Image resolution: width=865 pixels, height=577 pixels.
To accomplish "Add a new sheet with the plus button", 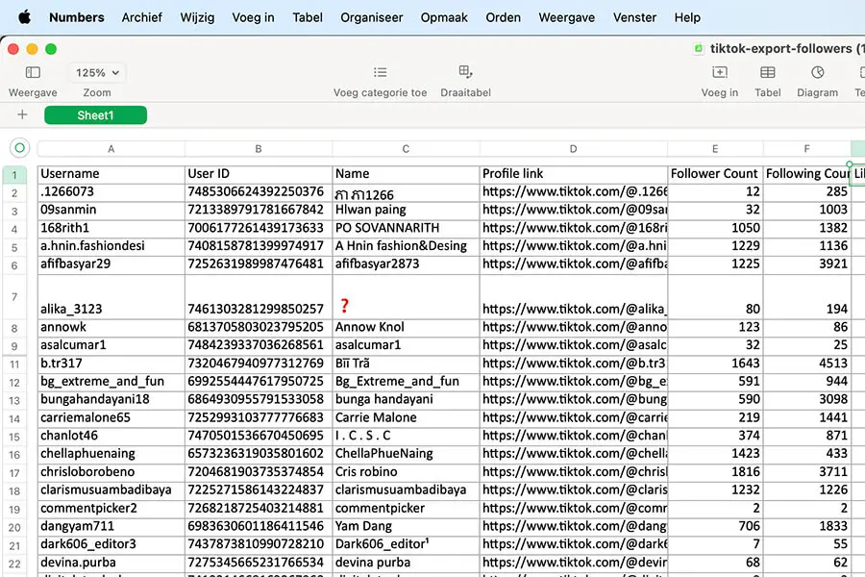I will [22, 114].
